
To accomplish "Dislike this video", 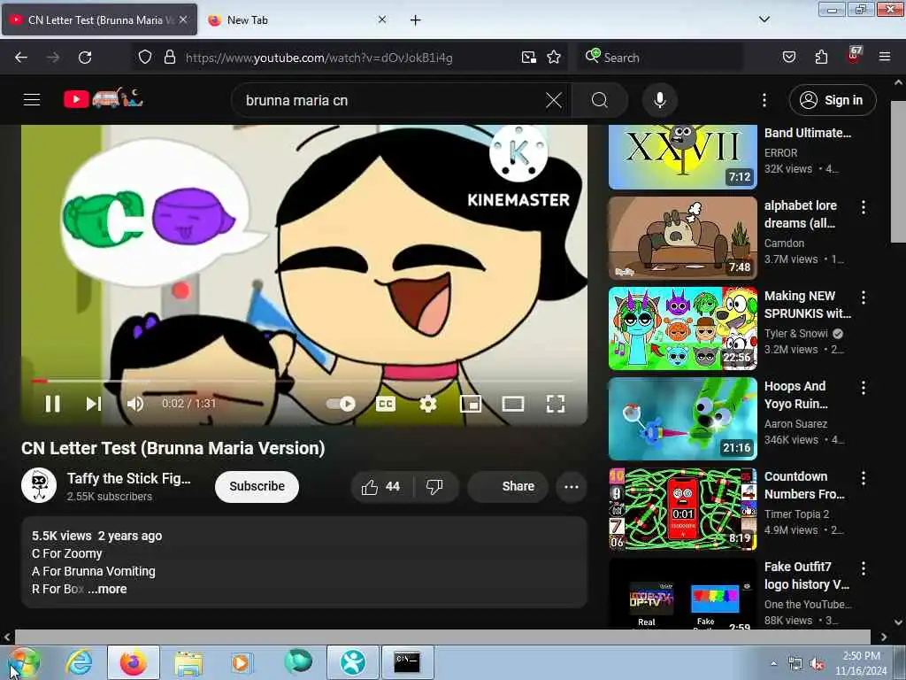I will [434, 487].
